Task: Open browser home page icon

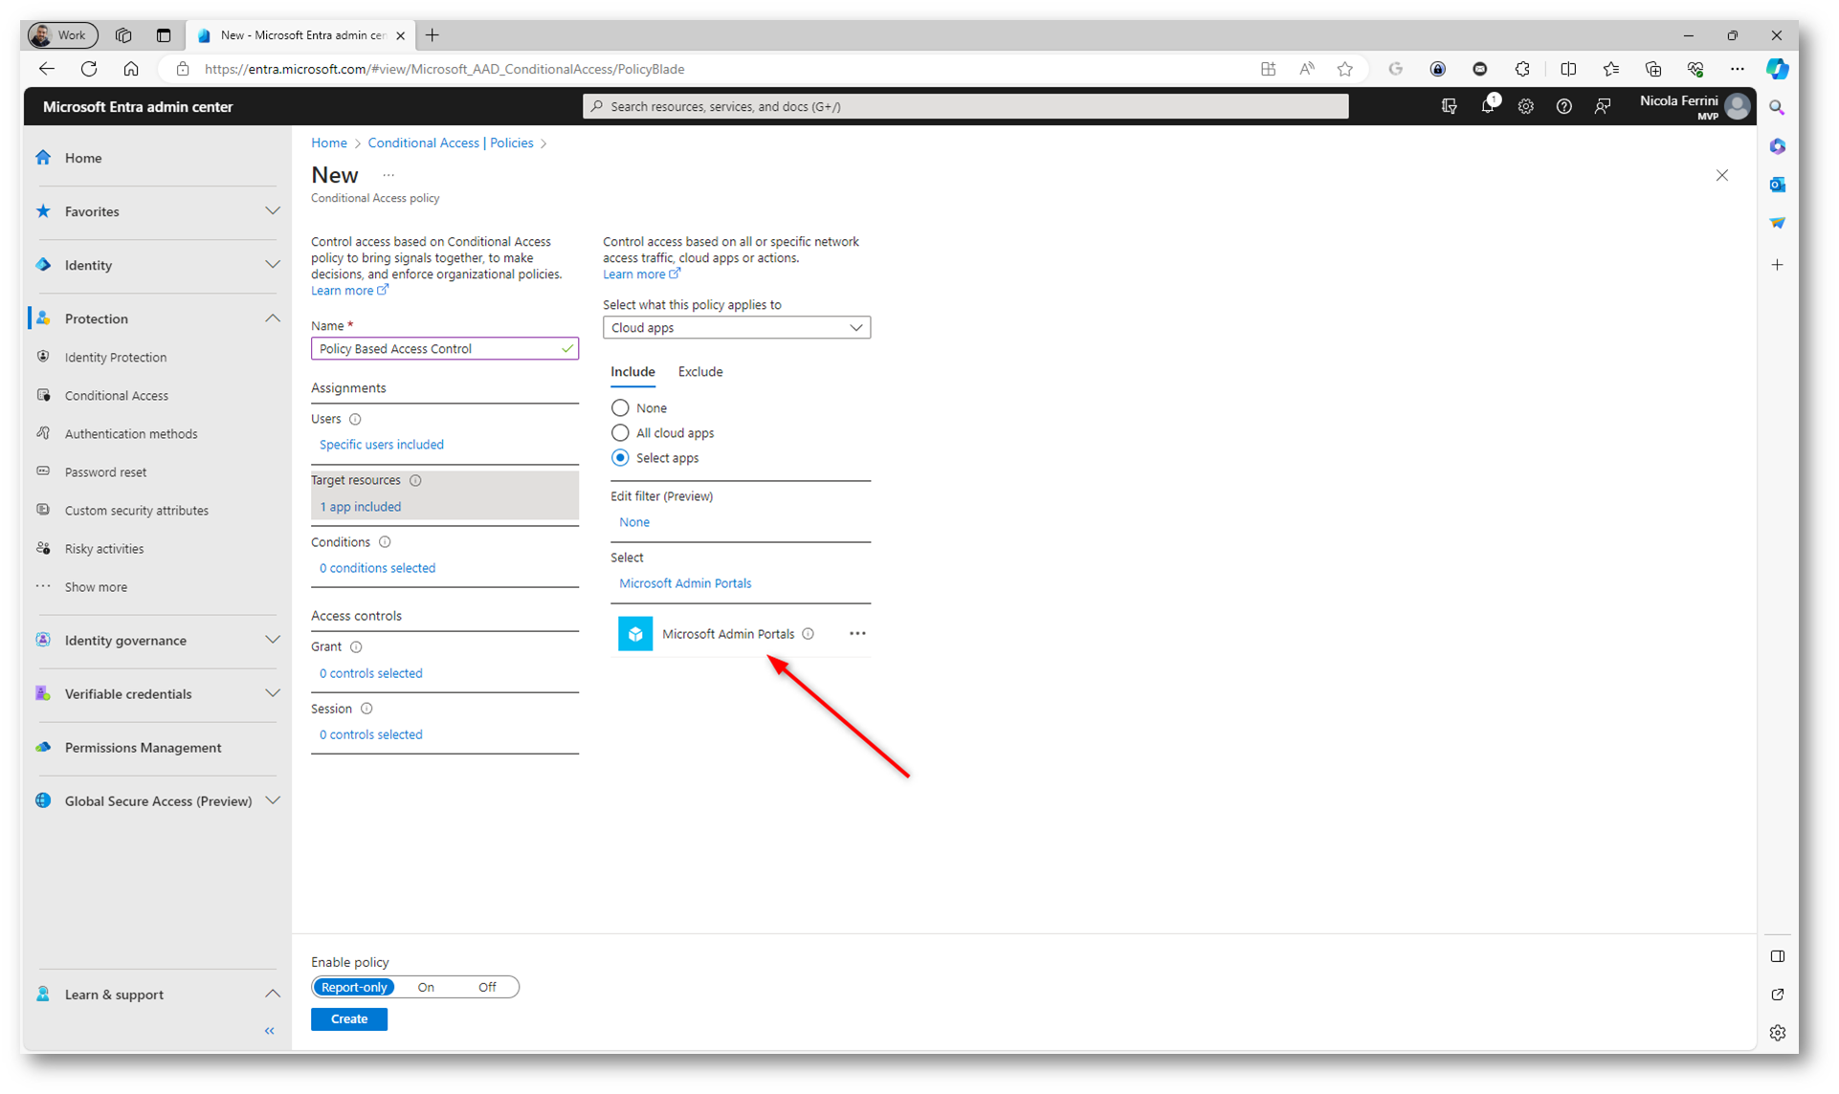Action: [x=131, y=69]
